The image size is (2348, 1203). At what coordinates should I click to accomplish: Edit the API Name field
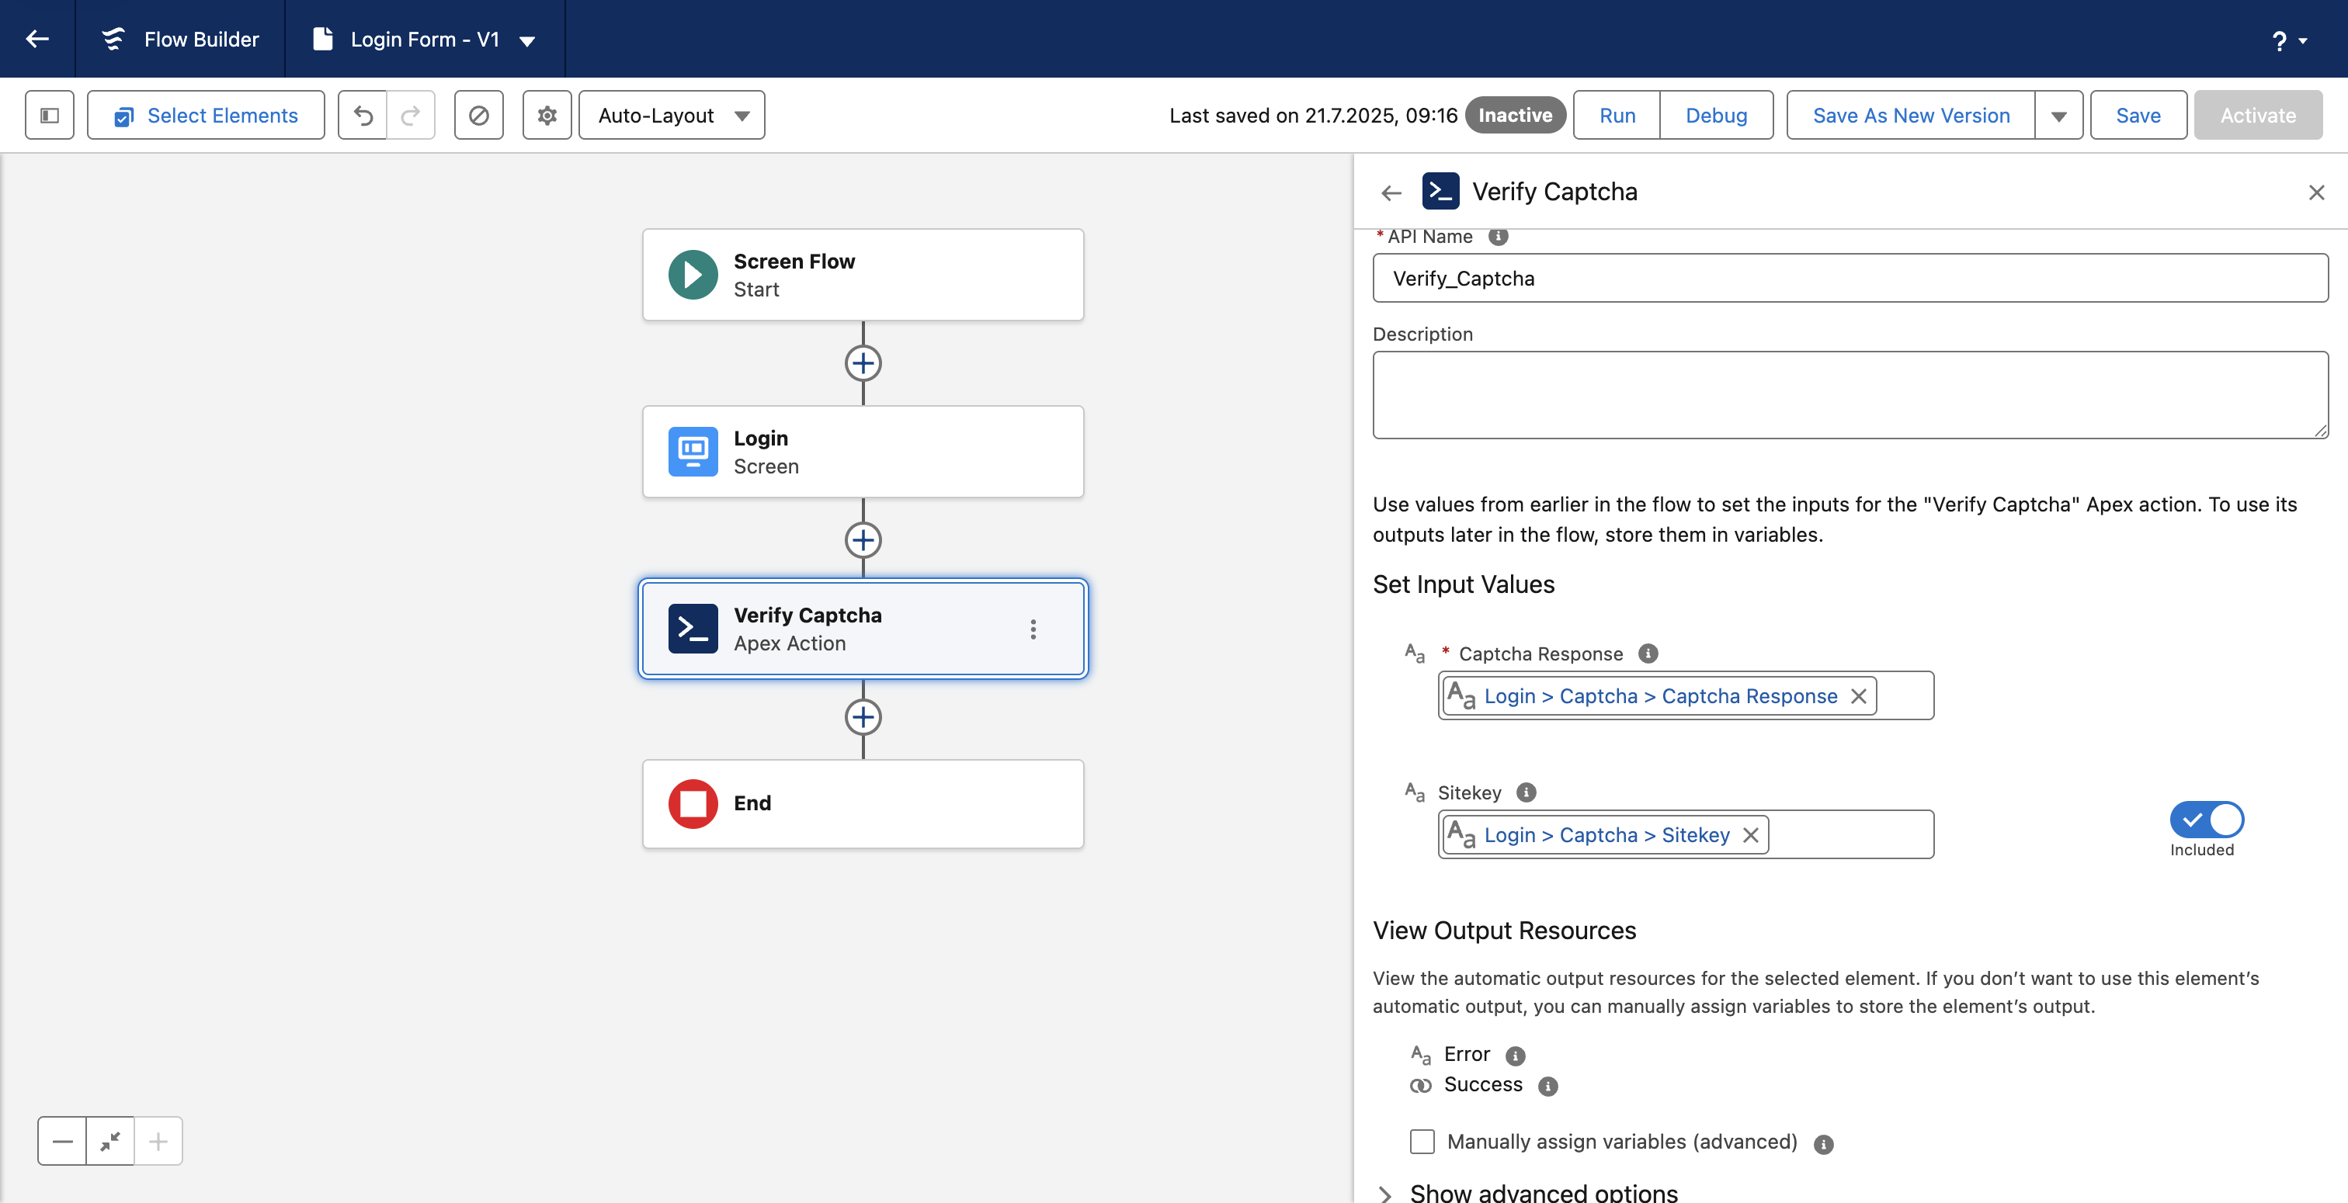1850,278
